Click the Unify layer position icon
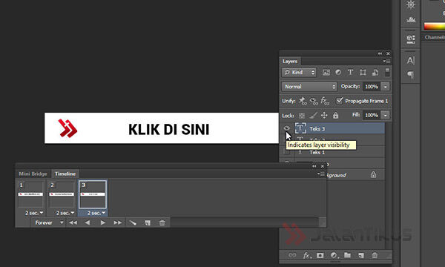 pos(303,101)
